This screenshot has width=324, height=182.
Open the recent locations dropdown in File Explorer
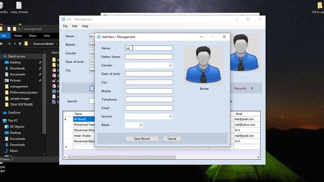click(15, 44)
